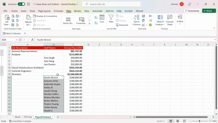Open the Outline dropdown
This screenshot has height=123, width=218.
point(180,20)
